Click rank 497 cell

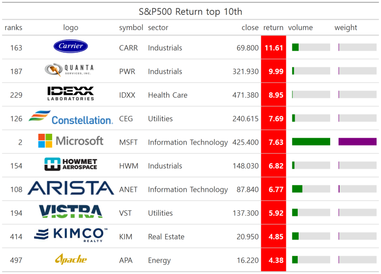16,260
